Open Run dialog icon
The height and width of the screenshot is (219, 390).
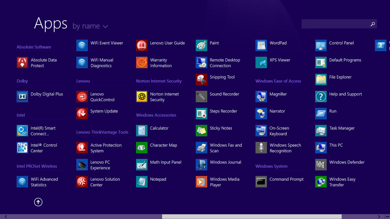point(321,114)
